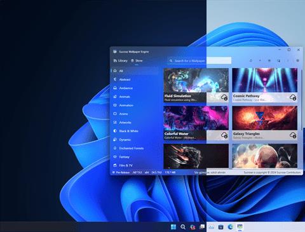The height and width of the screenshot is (232, 305).
Task: Select the Abstract category
Action: (135, 79)
